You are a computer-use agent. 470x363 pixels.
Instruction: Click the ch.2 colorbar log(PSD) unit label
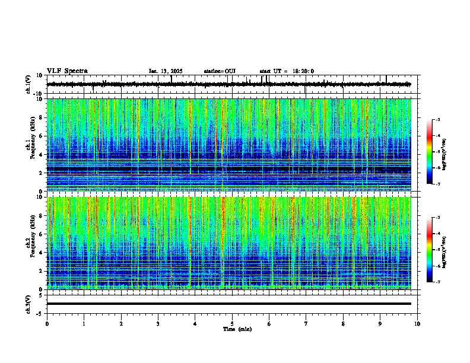(444, 252)
